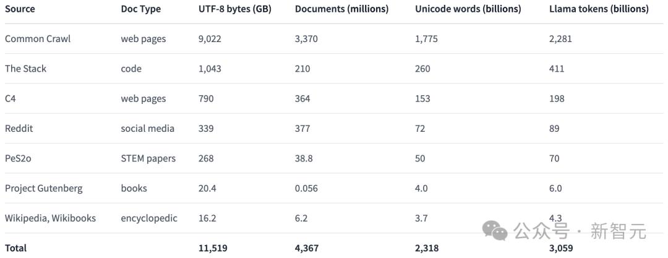Viewport: 668px width, 258px height.
Task: Select the Reddit row name
Action: pos(19,129)
